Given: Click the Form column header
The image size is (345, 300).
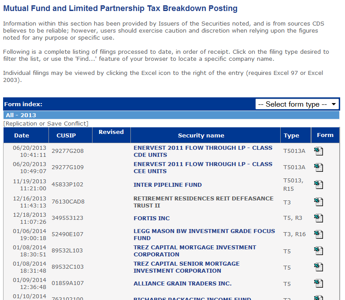Looking at the screenshot, I should coord(325,135).
